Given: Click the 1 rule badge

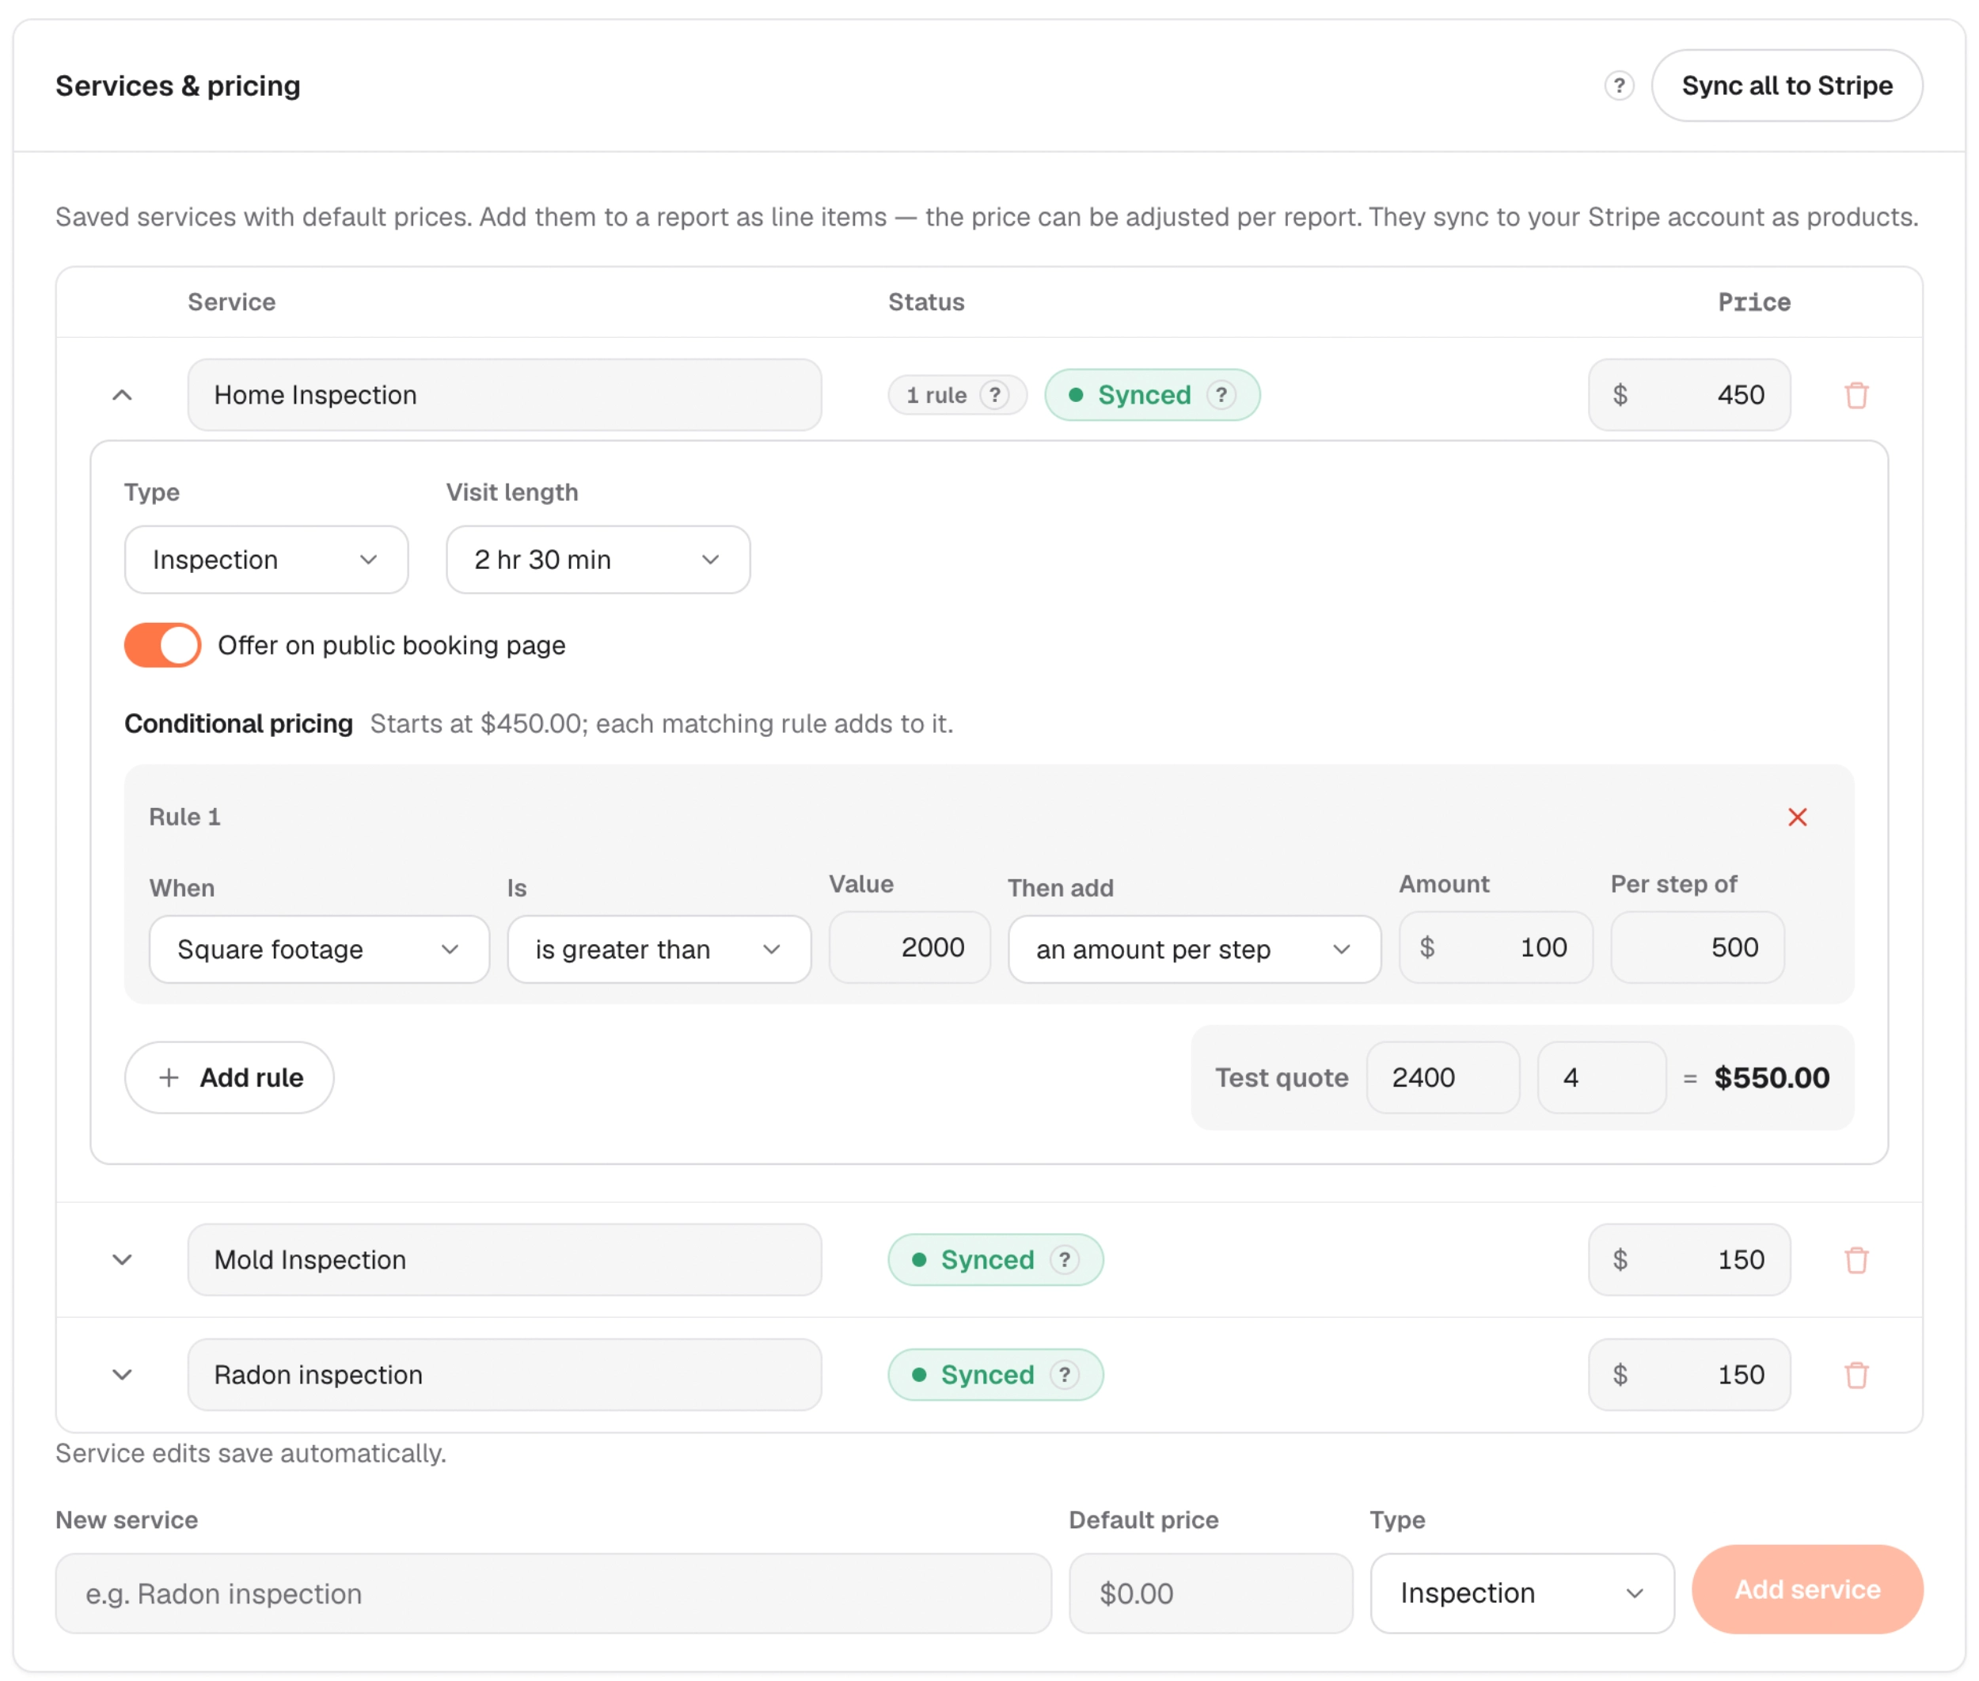Looking at the screenshot, I should (956, 394).
